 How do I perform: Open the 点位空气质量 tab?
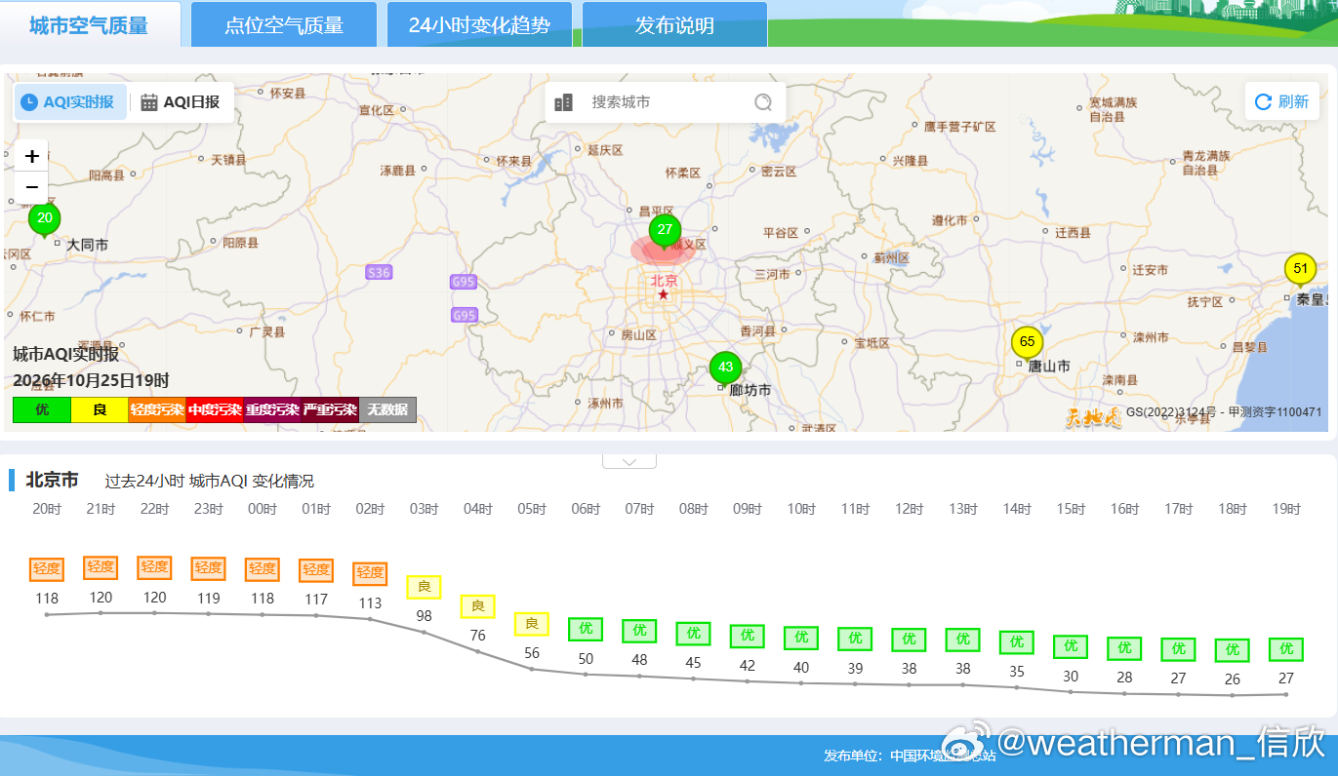[x=284, y=25]
